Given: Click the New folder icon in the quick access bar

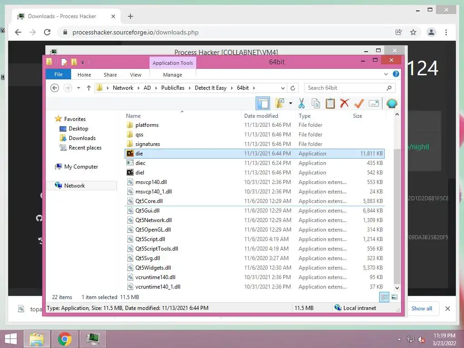Looking at the screenshot, I should [74, 62].
